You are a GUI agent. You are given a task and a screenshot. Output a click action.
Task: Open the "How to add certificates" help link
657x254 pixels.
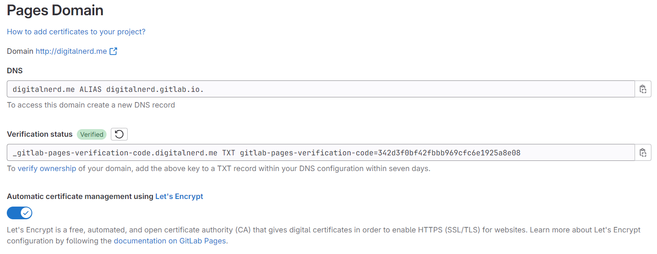76,32
